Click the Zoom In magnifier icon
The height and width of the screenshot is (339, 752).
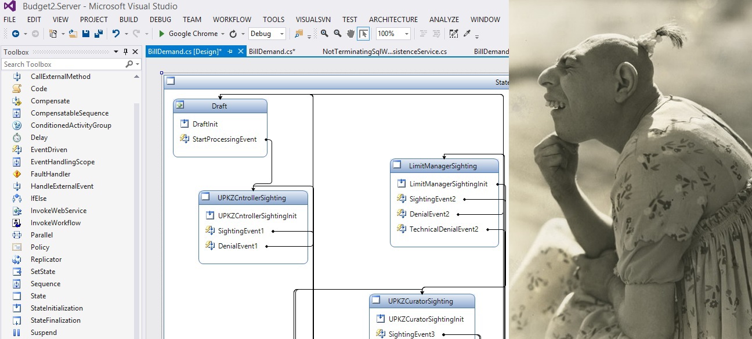(324, 34)
